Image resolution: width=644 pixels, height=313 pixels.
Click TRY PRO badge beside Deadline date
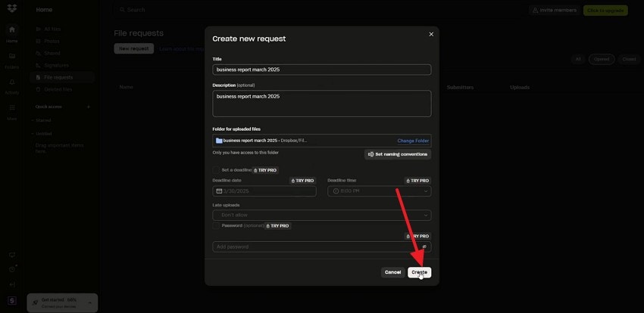click(302, 181)
